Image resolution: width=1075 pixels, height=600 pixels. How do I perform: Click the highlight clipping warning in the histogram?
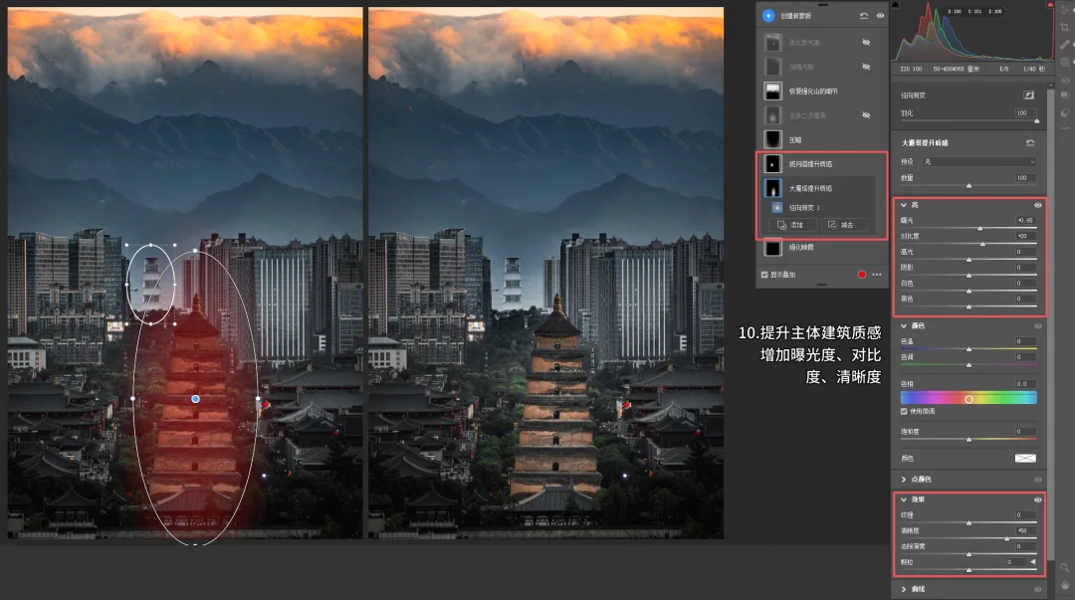point(1050,5)
